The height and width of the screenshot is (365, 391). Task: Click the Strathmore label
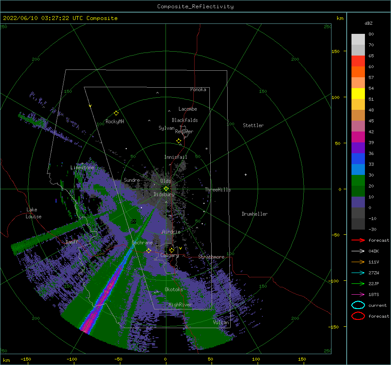pos(211,257)
